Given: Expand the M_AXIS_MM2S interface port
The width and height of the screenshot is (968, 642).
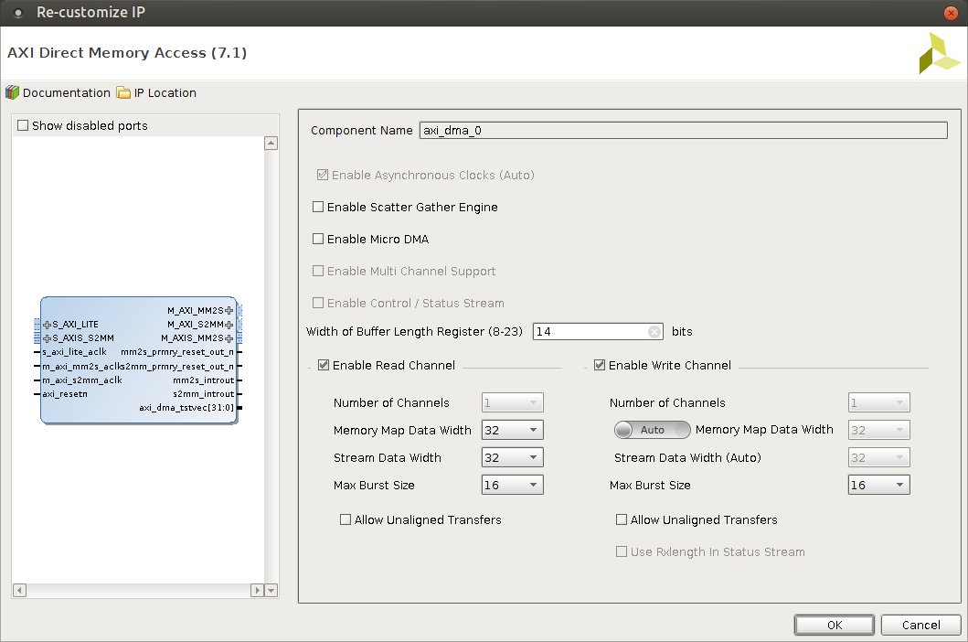Looking at the screenshot, I should pyautogui.click(x=229, y=338).
